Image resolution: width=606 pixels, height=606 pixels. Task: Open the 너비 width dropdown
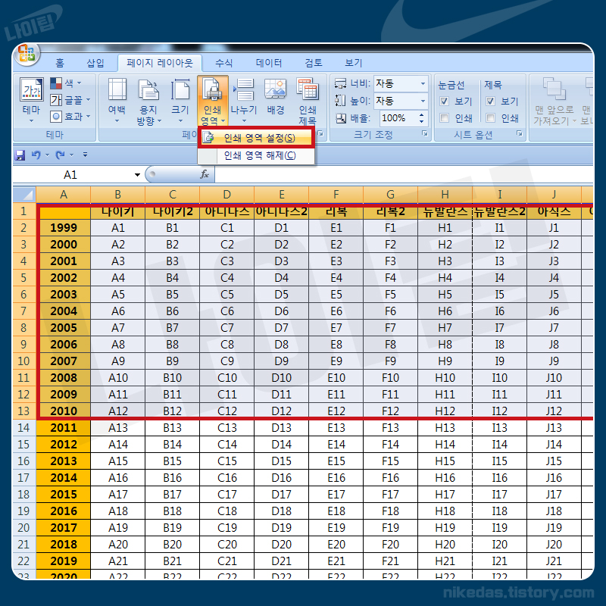pyautogui.click(x=423, y=83)
